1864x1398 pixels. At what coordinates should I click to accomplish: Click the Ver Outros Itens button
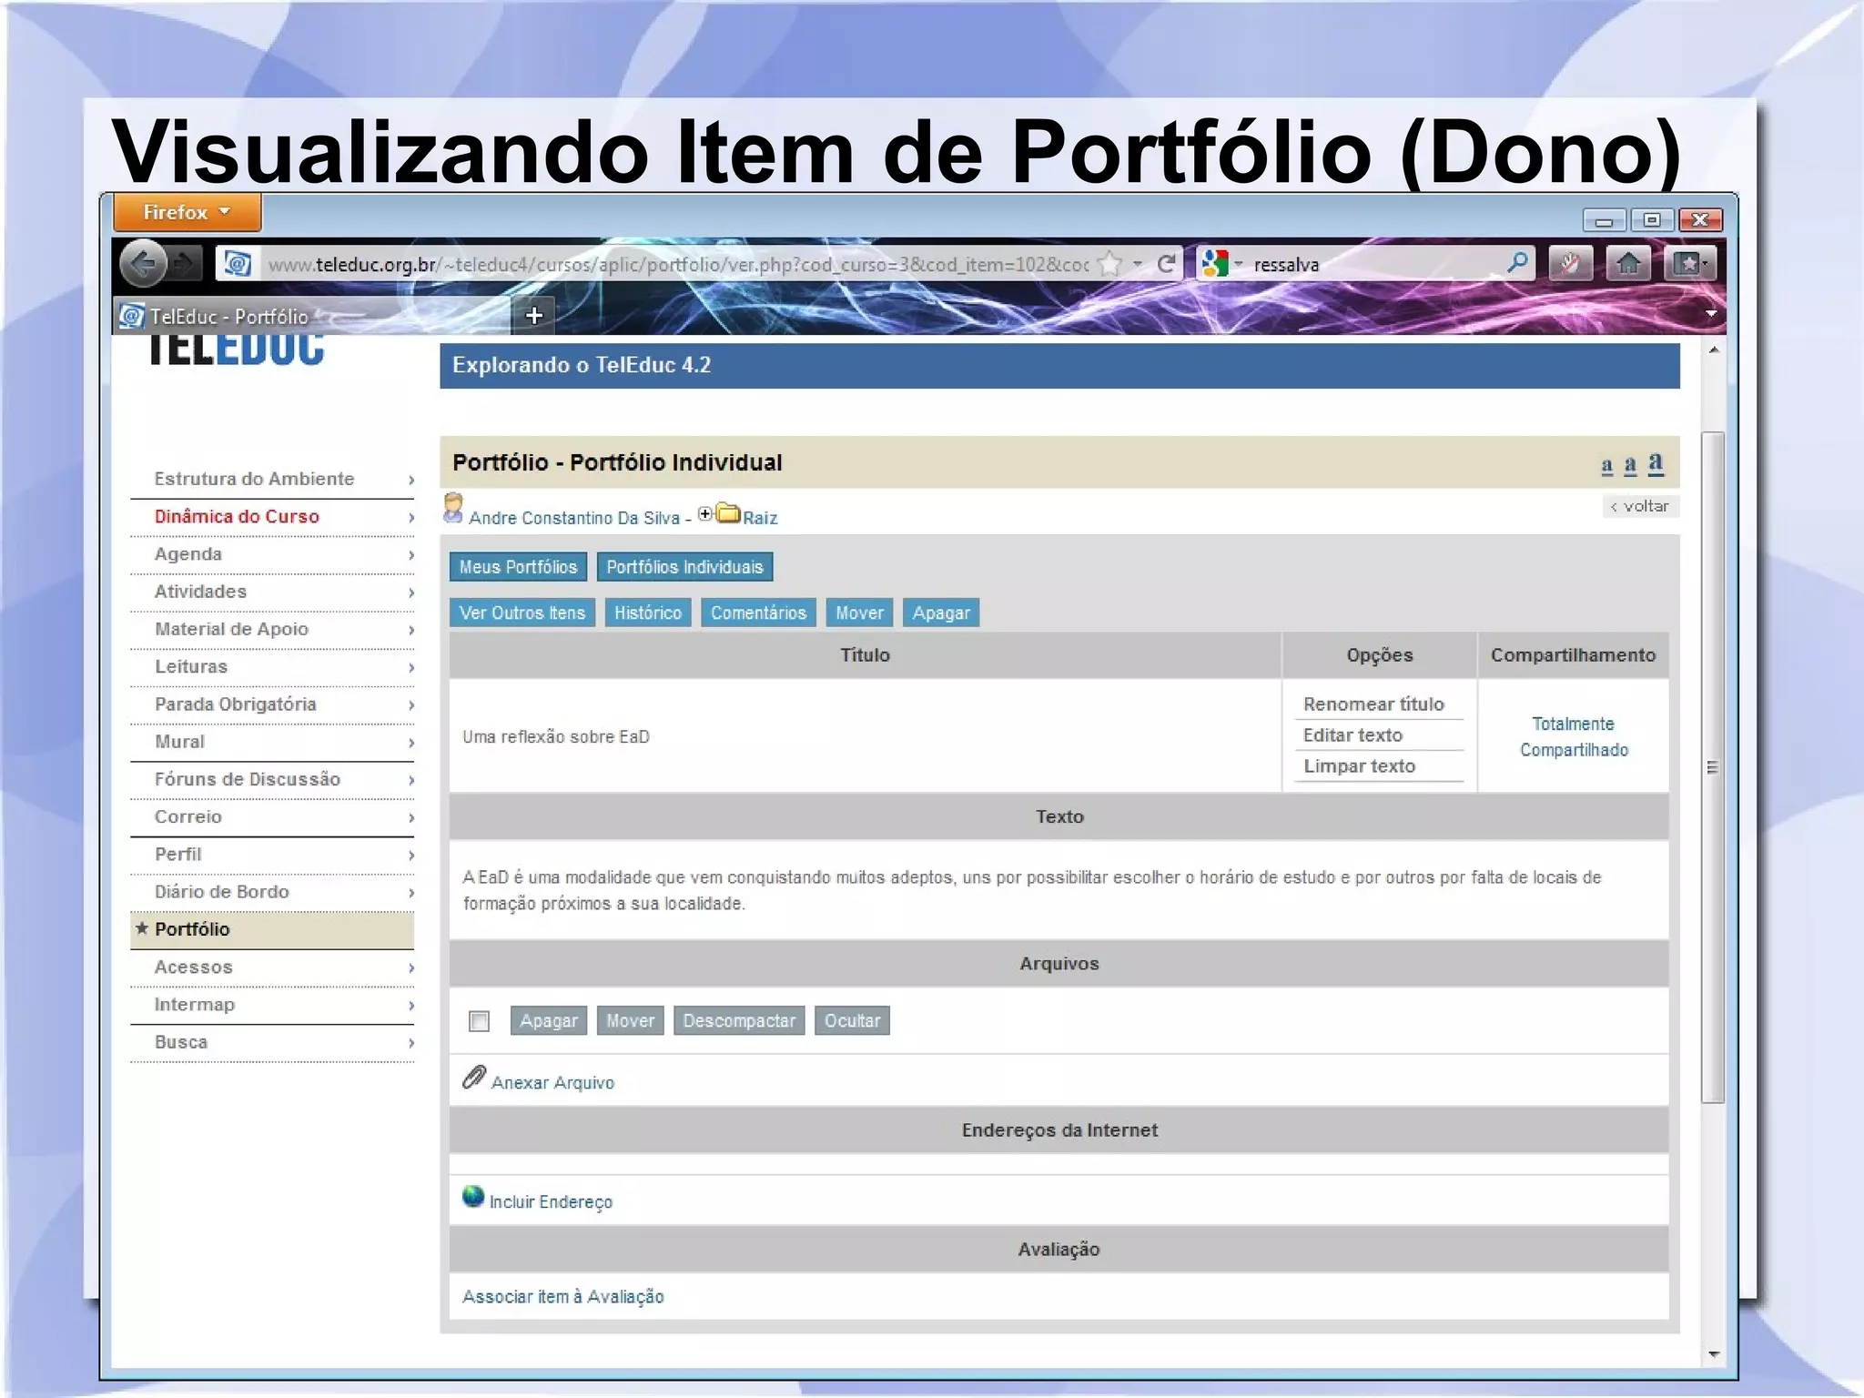point(522,613)
